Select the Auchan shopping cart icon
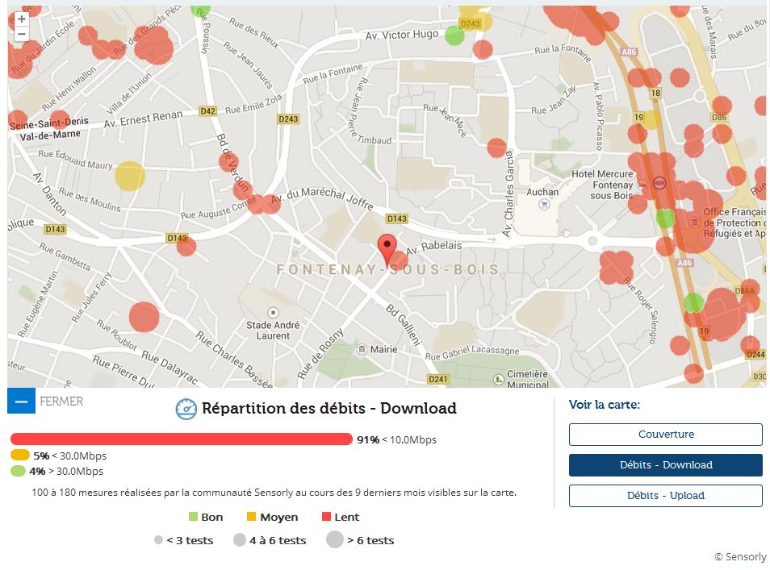Image resolution: width=770 pixels, height=570 pixels. point(543,204)
